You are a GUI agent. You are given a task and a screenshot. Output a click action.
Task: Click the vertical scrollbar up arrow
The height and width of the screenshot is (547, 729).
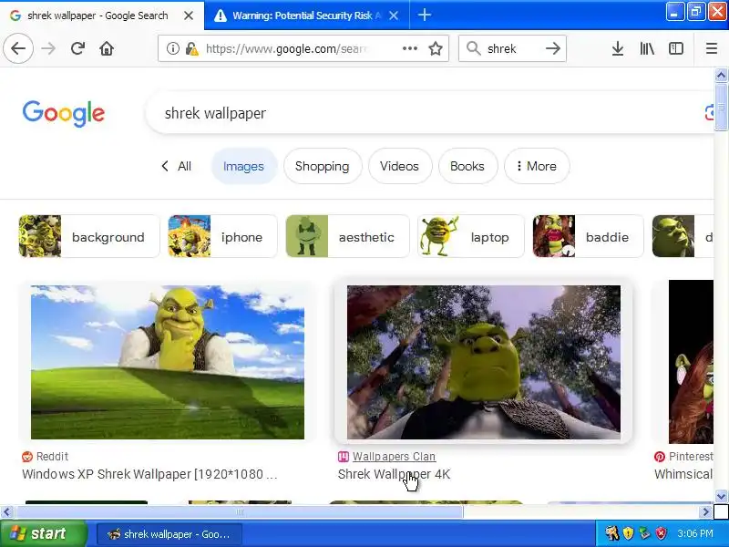click(x=721, y=75)
